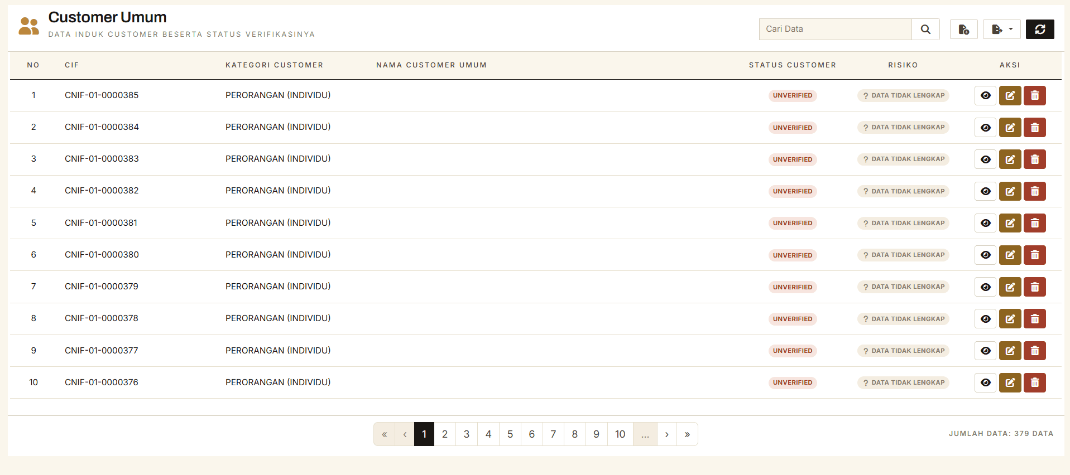The width and height of the screenshot is (1070, 475).
Task: Go to page 10
Action: (620, 434)
